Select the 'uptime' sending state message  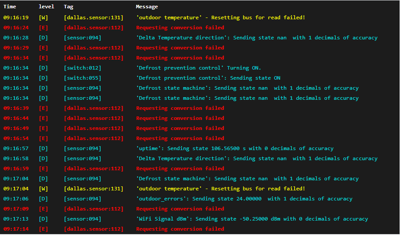[234, 148]
